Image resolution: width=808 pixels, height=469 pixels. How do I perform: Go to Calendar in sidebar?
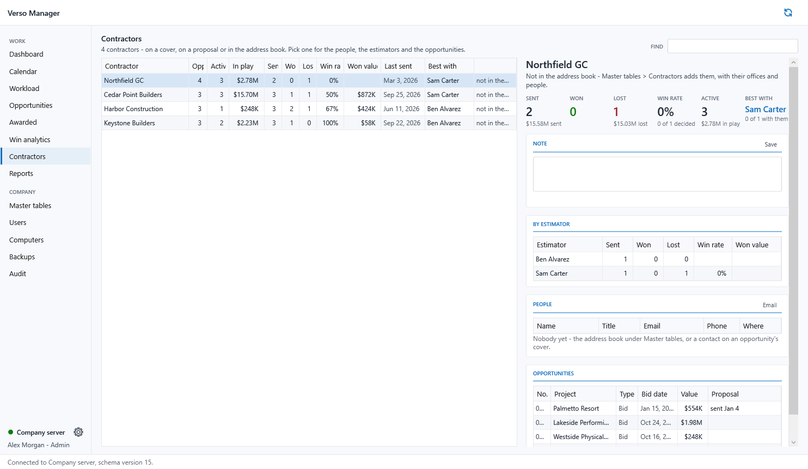coord(46,71)
